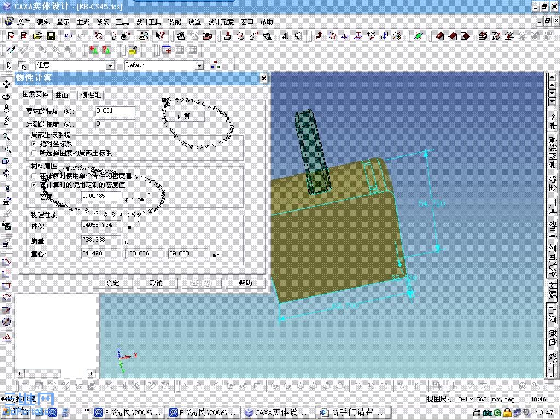This screenshot has height=420, width=560.
Task: Select the orbit rotate camera tool
Action: (7, 96)
